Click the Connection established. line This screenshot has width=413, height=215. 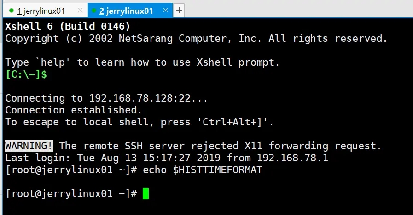[74, 110]
